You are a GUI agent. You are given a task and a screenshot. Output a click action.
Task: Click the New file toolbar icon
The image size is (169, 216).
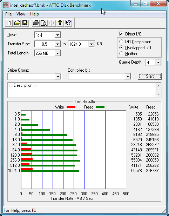click(x=9, y=23)
